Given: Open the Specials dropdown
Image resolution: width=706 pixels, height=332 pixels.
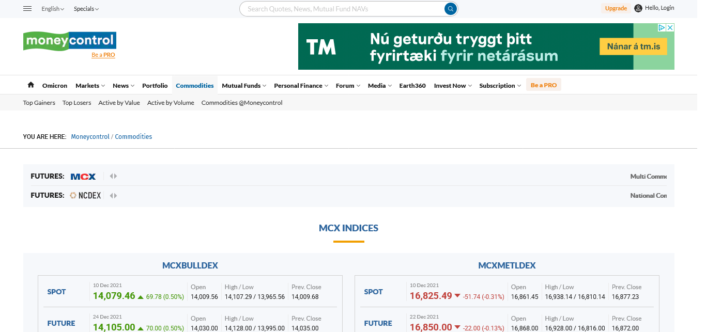Looking at the screenshot, I should click(x=86, y=9).
